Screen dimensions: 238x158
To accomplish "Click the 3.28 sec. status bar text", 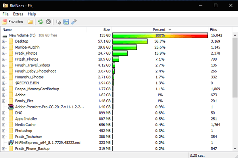I will (x=197, y=155).
